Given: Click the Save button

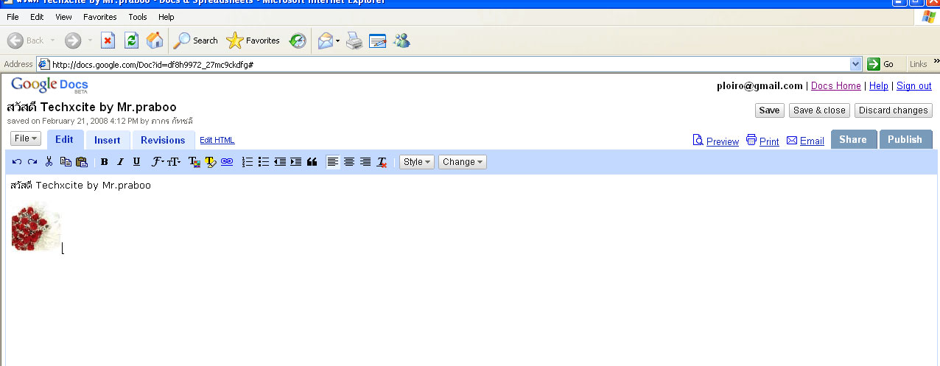Looking at the screenshot, I should click(x=769, y=110).
